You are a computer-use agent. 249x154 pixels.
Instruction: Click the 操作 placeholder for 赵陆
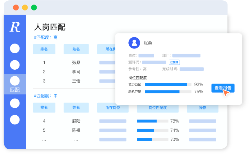pyautogui.click(x=203, y=121)
